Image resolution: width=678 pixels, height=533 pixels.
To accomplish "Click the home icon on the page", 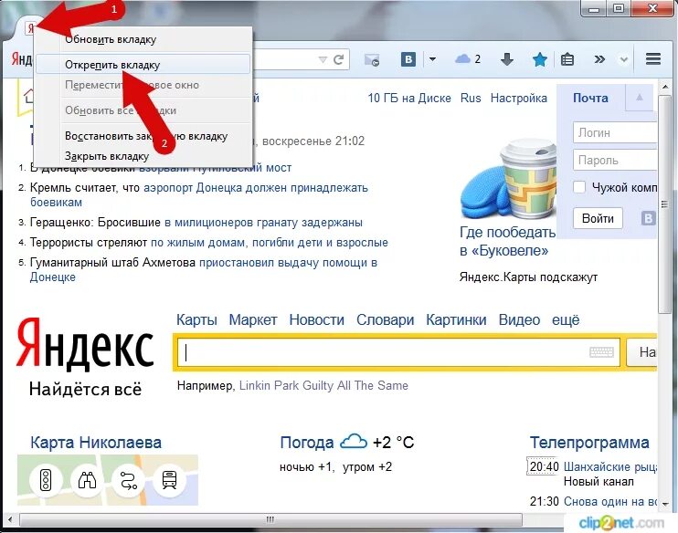I will [x=27, y=95].
